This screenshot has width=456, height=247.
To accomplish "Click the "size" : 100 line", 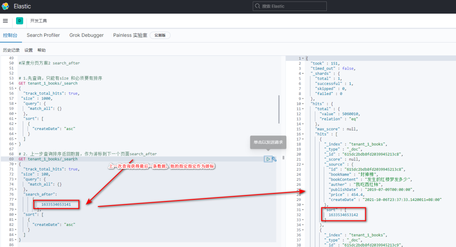I will pos(35,174).
